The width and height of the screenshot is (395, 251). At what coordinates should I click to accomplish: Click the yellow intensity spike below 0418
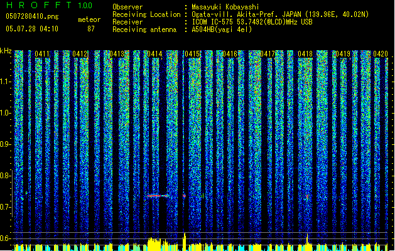[x=307, y=242]
